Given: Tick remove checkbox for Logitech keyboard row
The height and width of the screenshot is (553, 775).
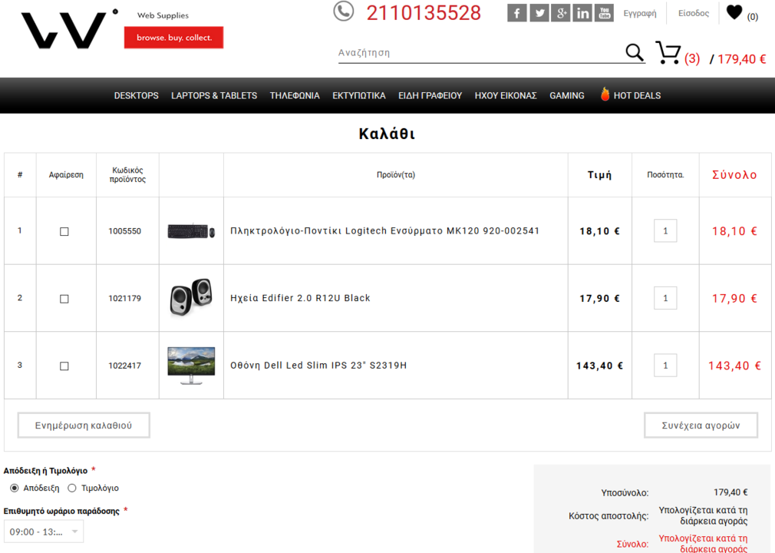Looking at the screenshot, I should tap(64, 231).
